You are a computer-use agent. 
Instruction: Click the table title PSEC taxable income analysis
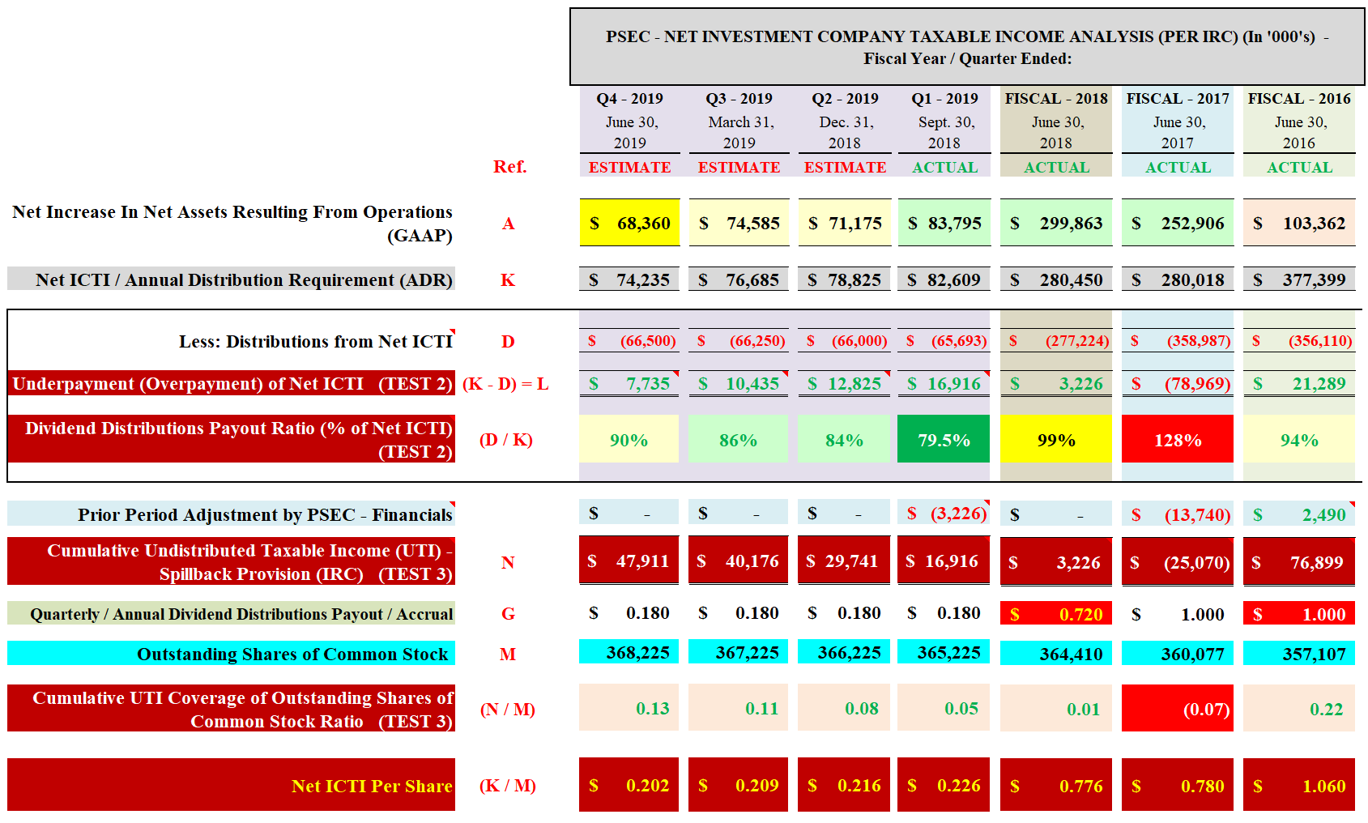[967, 47]
